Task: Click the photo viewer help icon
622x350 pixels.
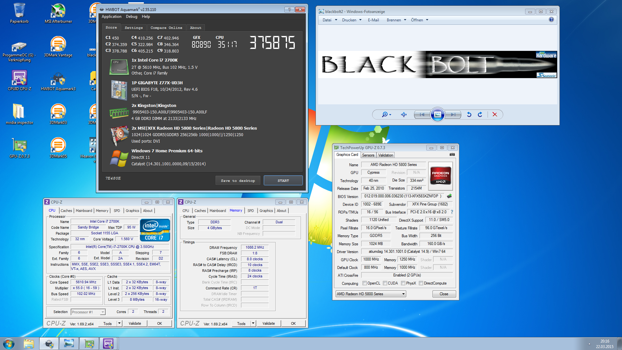Action: coord(551,20)
